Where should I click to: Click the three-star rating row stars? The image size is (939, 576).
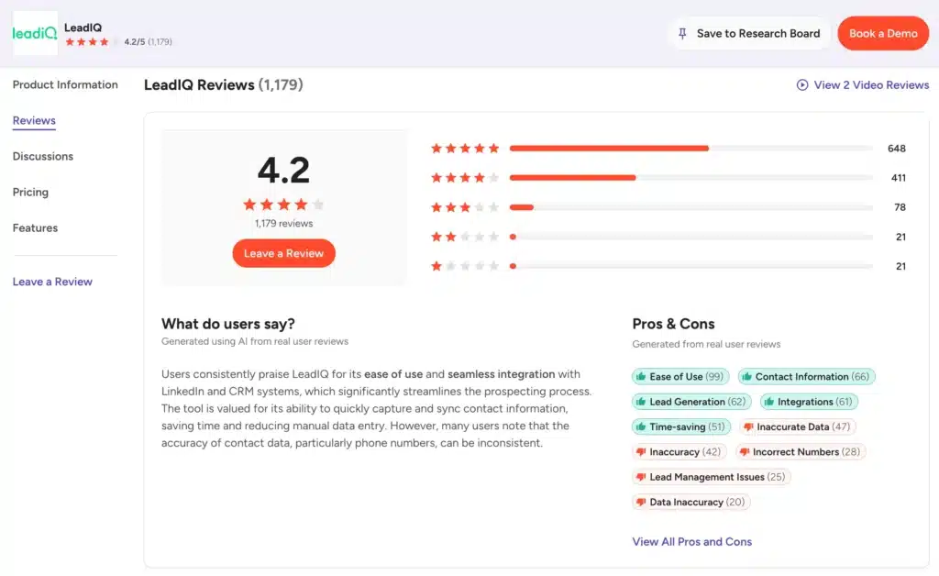465,207
